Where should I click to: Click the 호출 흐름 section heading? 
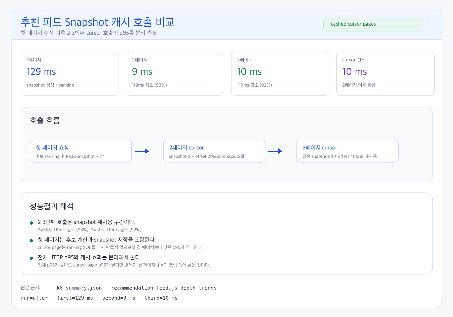click(45, 121)
